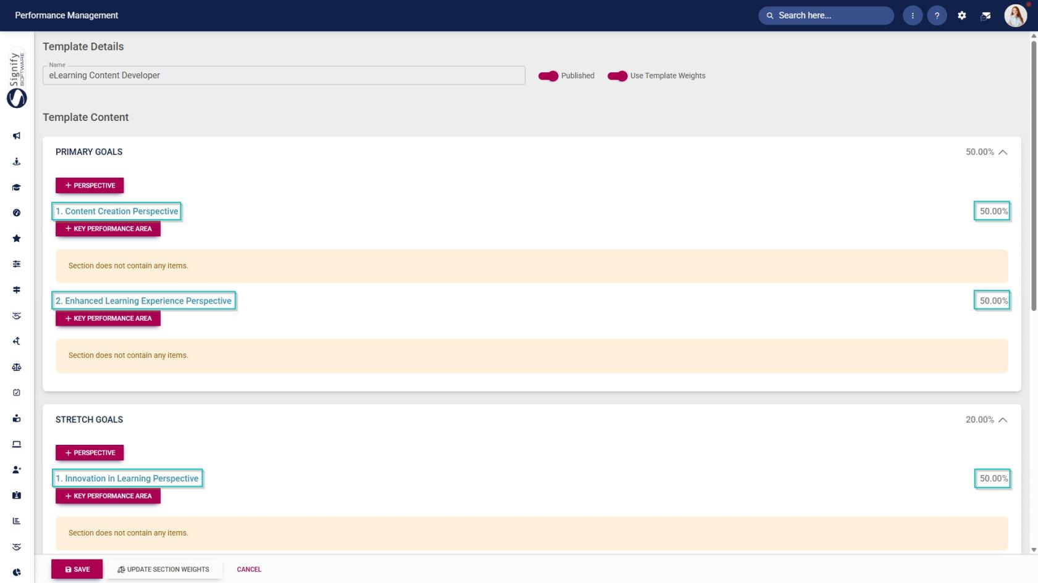Click Update Section Weights button
1038x583 pixels.
click(x=163, y=569)
